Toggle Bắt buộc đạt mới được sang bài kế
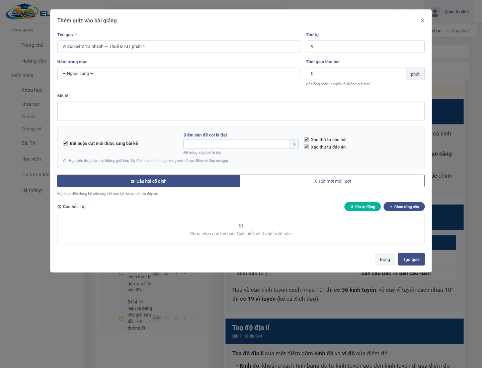Image resolution: width=482 pixels, height=368 pixels. coord(65,143)
